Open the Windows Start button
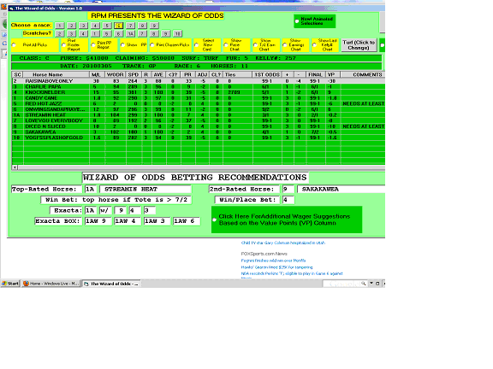Viewport: 493px width, 369px height. (10, 284)
